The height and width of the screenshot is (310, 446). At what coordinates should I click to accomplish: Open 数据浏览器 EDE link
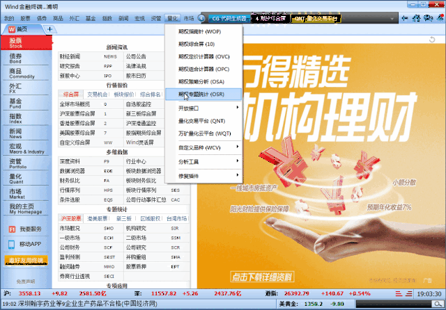[91, 171]
